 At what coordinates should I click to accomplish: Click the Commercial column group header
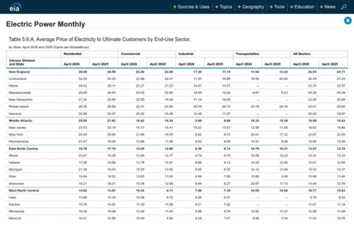[x=130, y=54]
